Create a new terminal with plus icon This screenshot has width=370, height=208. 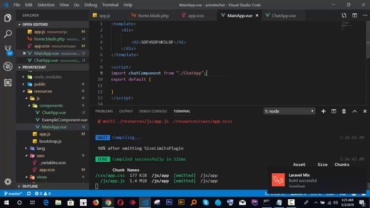click(323, 111)
